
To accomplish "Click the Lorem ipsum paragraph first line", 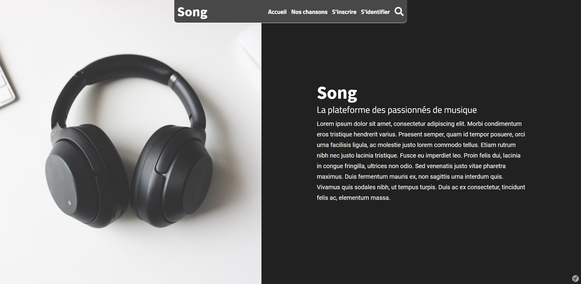I will (419, 124).
